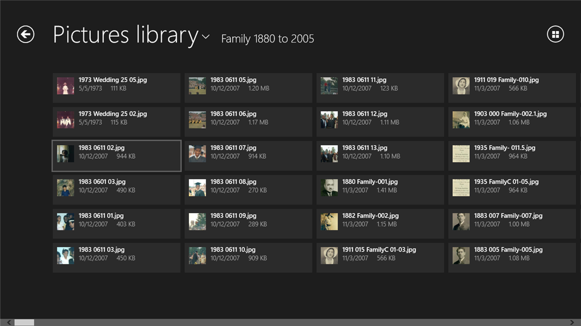Click file name 1983 0611 09.jpg
The image size is (581, 326).
click(233, 216)
